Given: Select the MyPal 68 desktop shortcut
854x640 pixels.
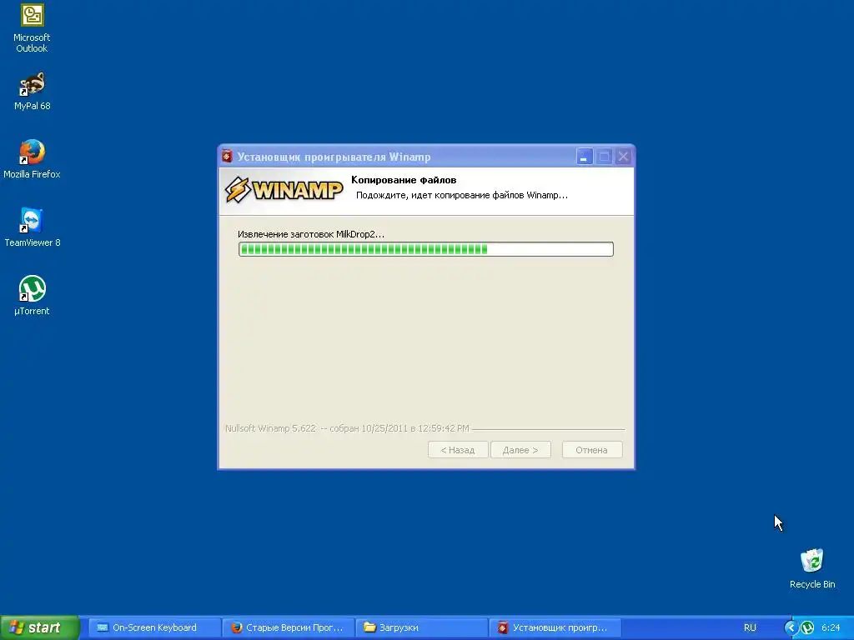Looking at the screenshot, I should tap(33, 92).
